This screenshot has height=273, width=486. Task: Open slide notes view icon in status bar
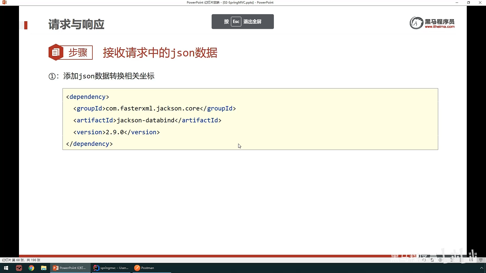tap(432, 260)
